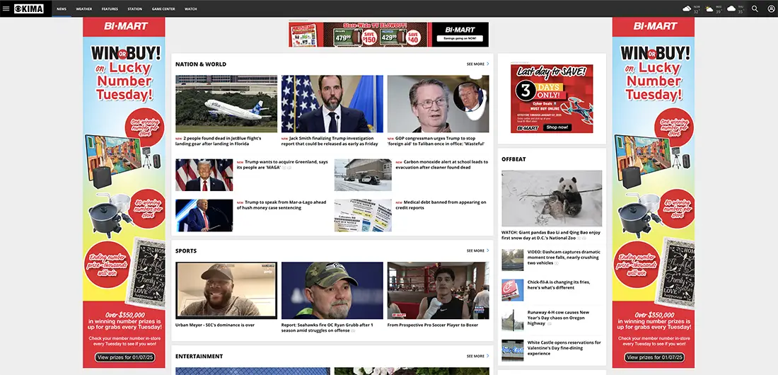Click the Jack Smith at podium thumbnail

[x=332, y=104]
